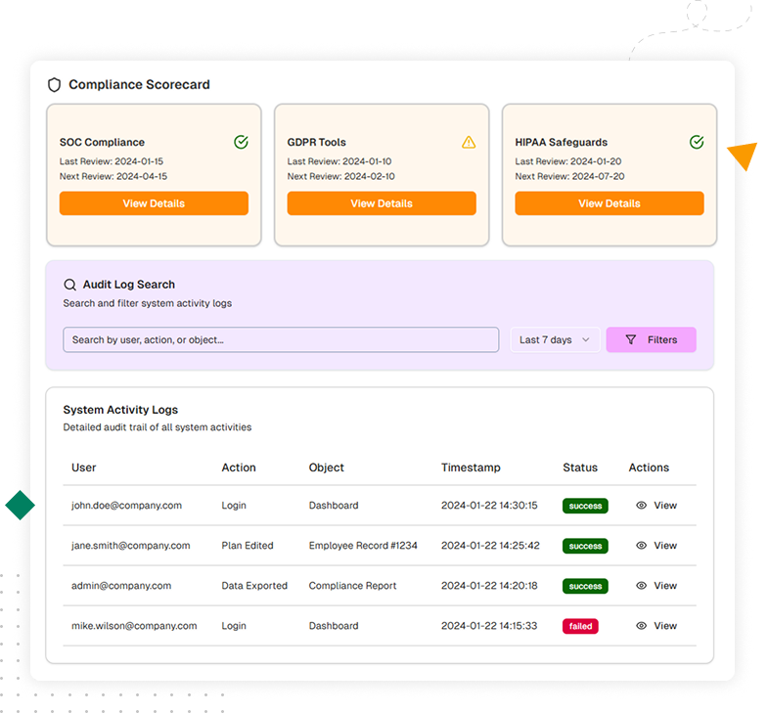This screenshot has height=713, width=768.
Task: Click Last Review: 2024-01-15 text
Action: 112,161
